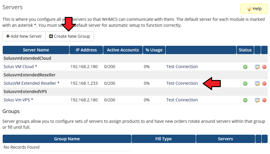Viewport: 270px width, 154px height.
Task: Select the % Usage column header
Action: (154, 50)
